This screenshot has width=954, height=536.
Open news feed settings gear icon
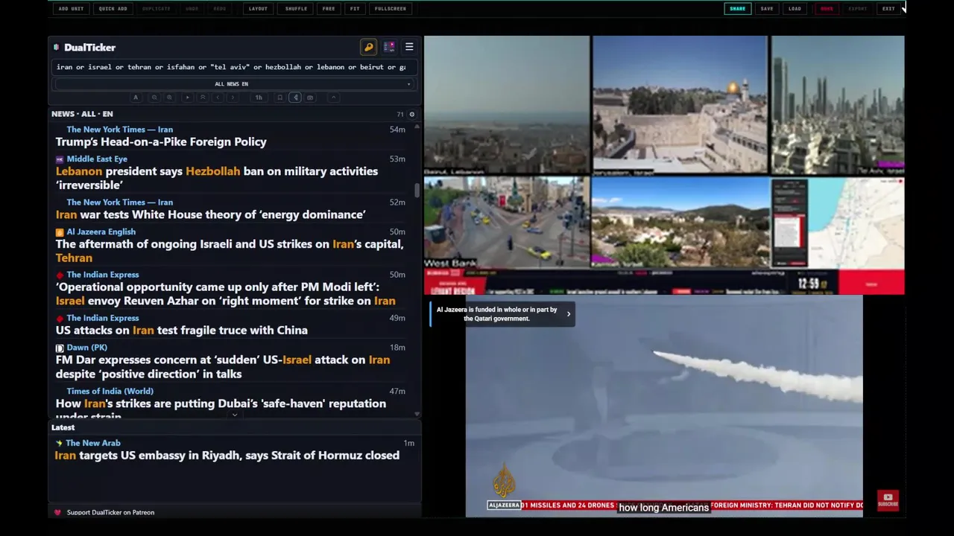click(411, 115)
